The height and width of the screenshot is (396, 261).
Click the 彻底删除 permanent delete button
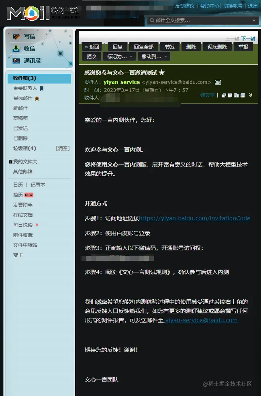pyautogui.click(x=217, y=47)
